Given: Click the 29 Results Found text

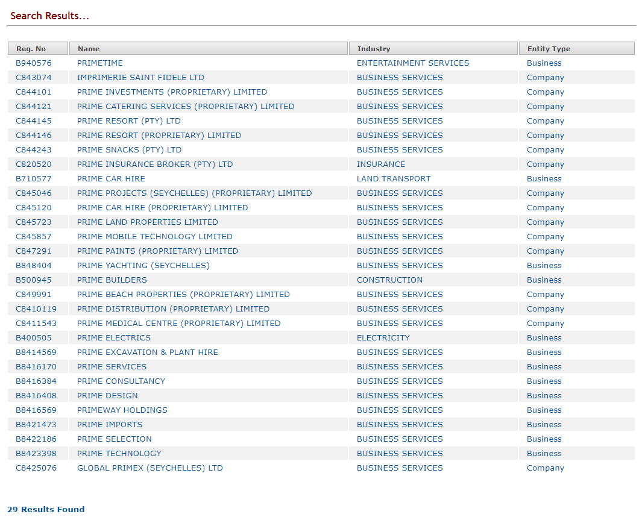Looking at the screenshot, I should tap(46, 509).
